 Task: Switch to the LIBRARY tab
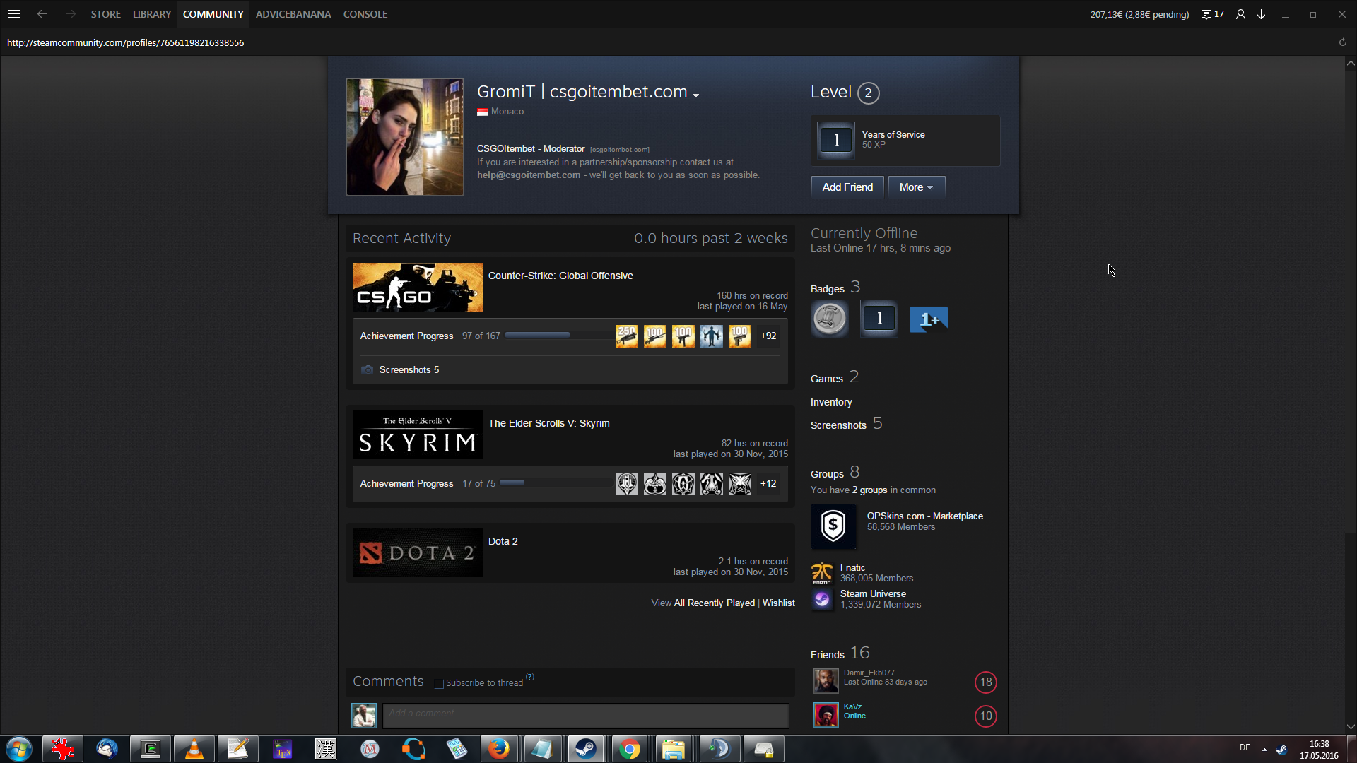(x=151, y=14)
